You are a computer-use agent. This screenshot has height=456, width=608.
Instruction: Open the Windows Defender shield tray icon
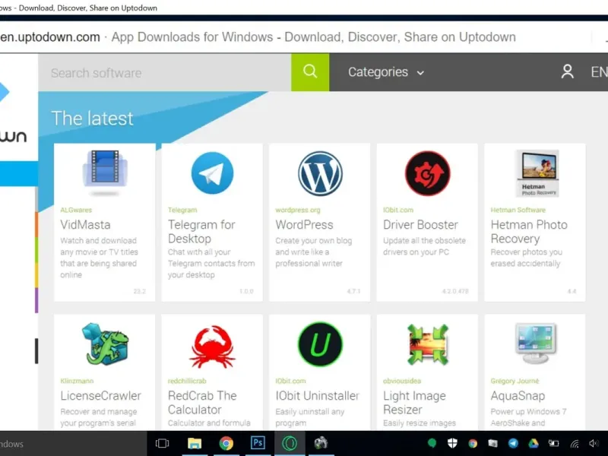(x=452, y=443)
